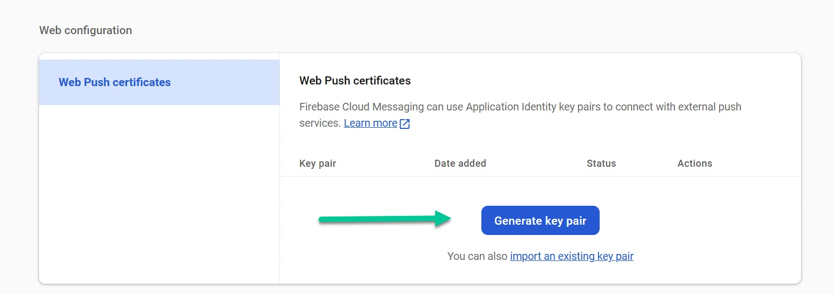Click the Date added column header
This screenshot has width=833, height=294.
(460, 163)
